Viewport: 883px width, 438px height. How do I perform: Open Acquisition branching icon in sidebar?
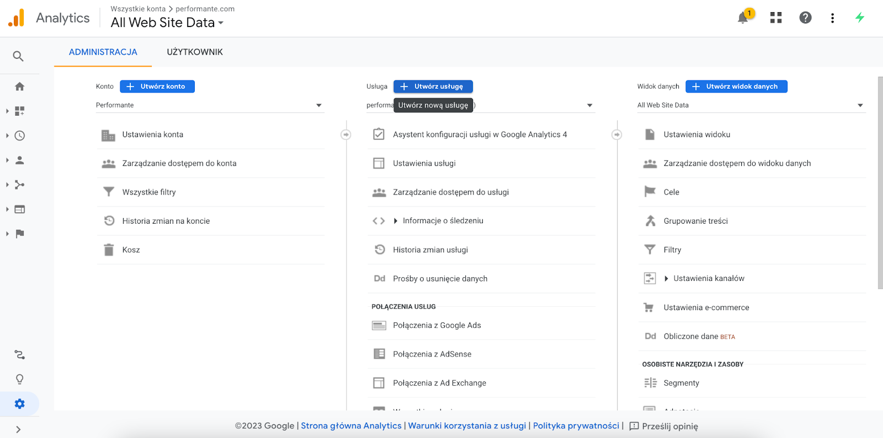[x=20, y=185]
